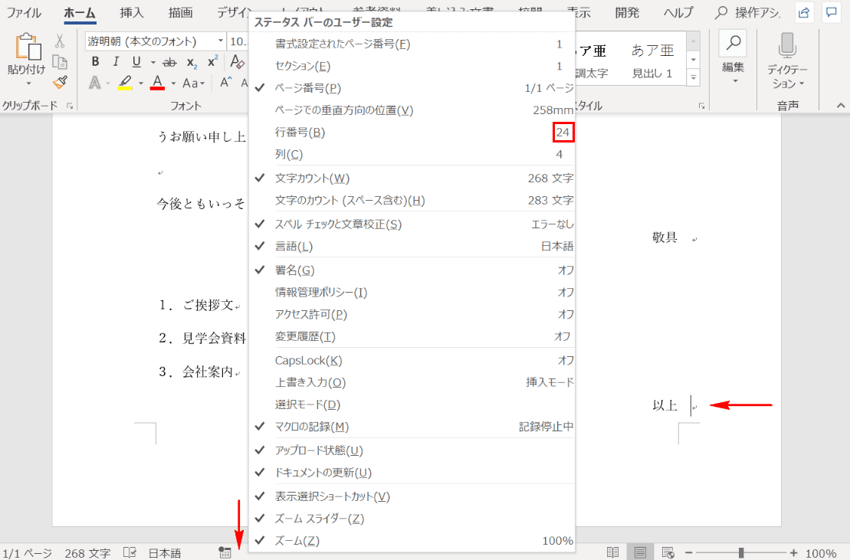The height and width of the screenshot is (560, 850).
Task: Toggle ドキュメントの更新(U) option
Action: coord(412,473)
